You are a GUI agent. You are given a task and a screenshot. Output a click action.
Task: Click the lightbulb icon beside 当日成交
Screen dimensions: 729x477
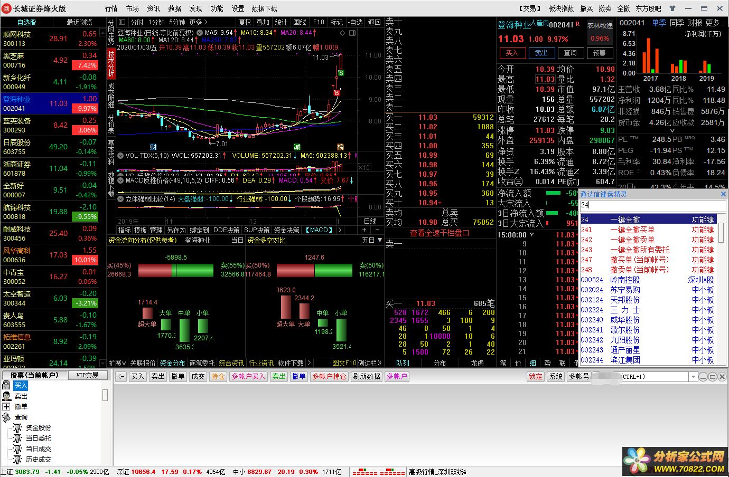18,449
